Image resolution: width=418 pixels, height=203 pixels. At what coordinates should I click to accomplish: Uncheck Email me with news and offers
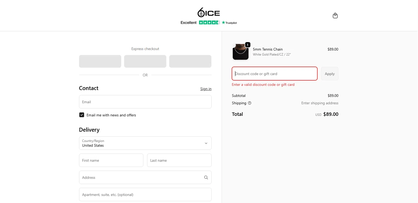(x=82, y=115)
